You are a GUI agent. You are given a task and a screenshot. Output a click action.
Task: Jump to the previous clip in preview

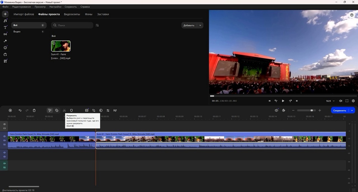pyautogui.click(x=270, y=101)
